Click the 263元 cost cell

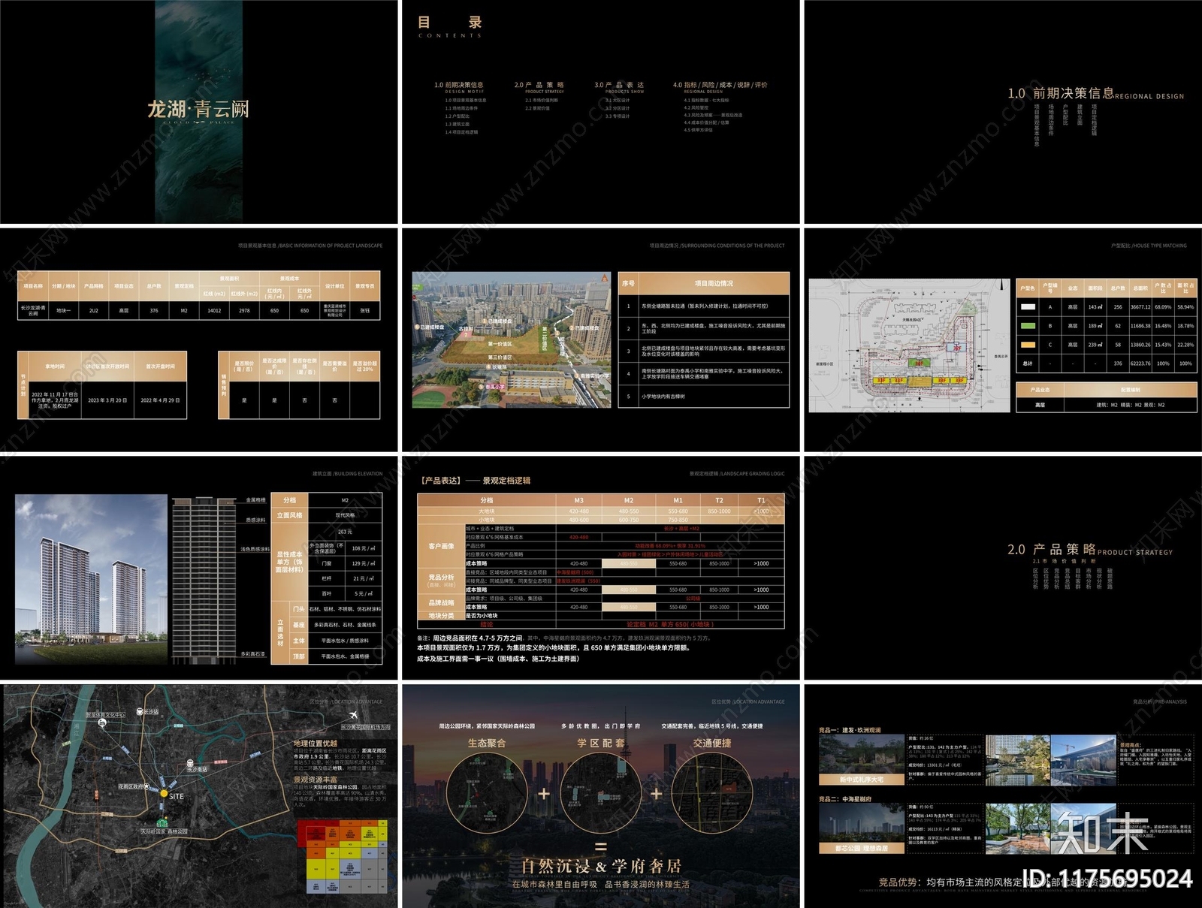[345, 531]
